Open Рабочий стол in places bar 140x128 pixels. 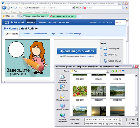click(x=62, y=88)
